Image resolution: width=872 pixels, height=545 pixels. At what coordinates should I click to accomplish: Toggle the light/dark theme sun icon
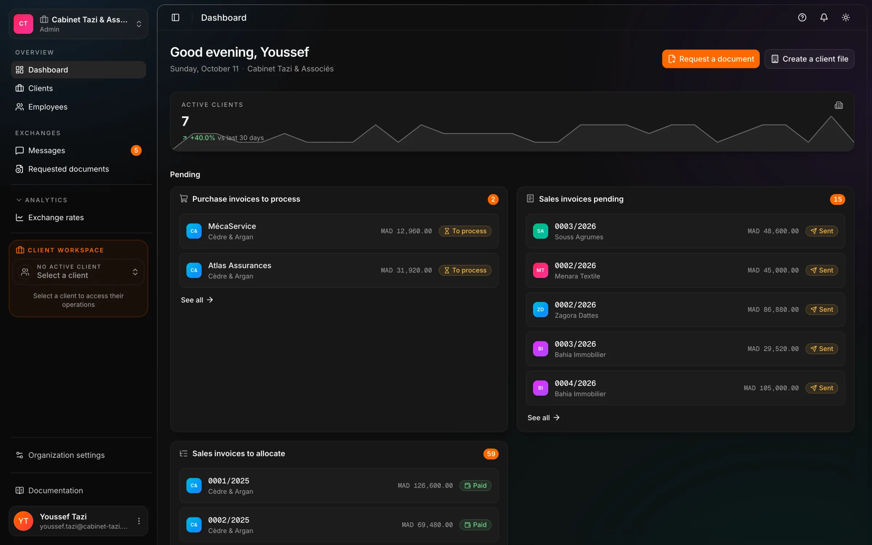[x=845, y=17]
